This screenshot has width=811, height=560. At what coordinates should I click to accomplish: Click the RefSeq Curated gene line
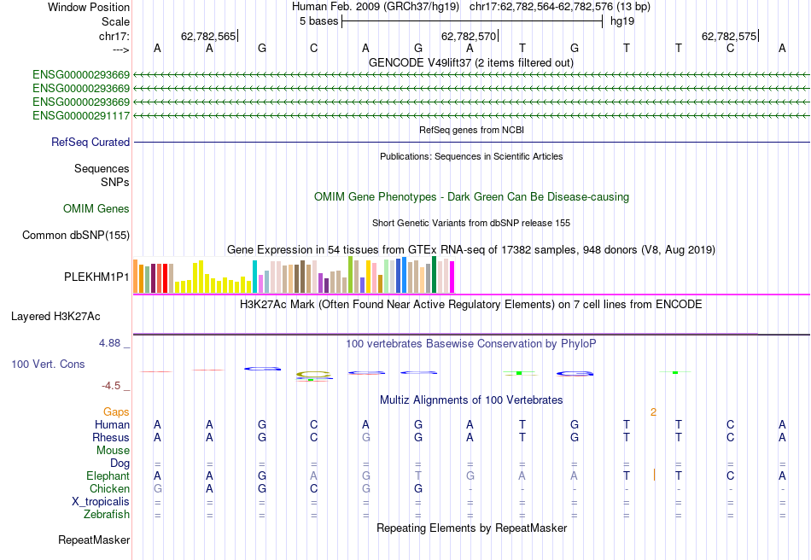click(x=472, y=142)
